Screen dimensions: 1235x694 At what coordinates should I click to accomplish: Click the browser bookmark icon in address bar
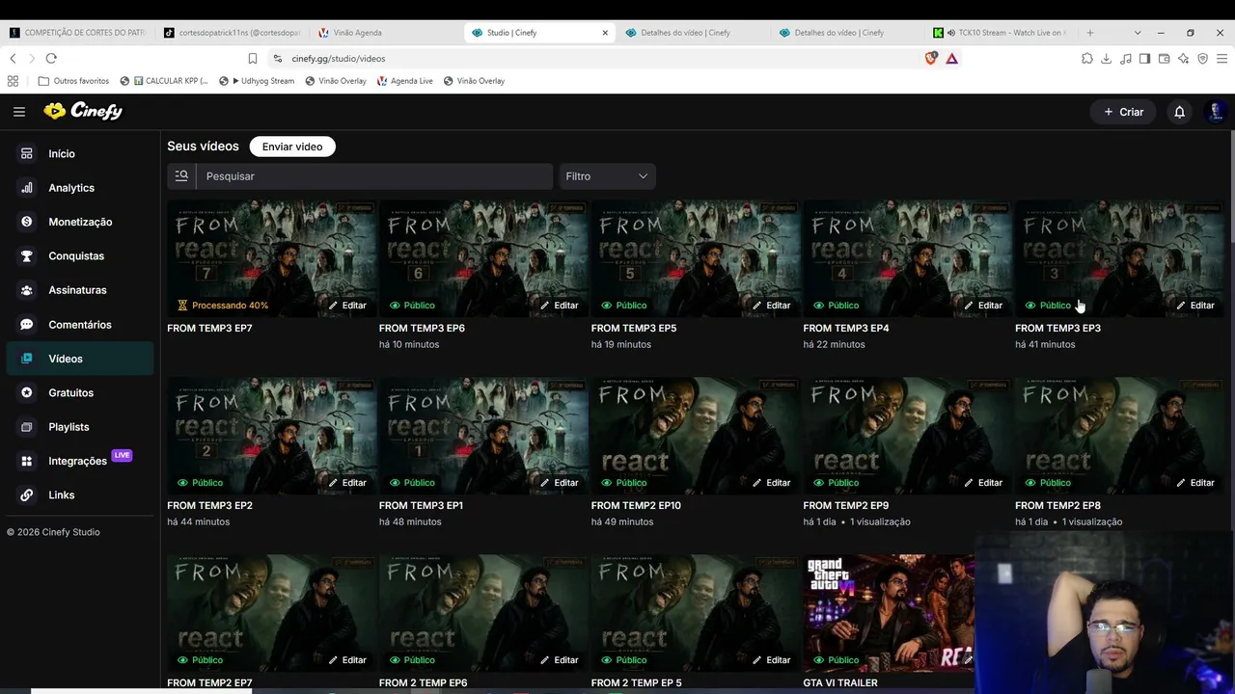[x=253, y=59]
